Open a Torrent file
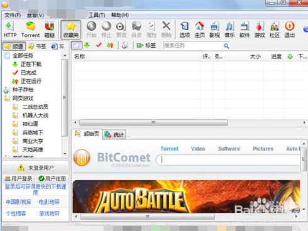Image resolution: width=308 pixels, height=231 pixels. click(31, 30)
